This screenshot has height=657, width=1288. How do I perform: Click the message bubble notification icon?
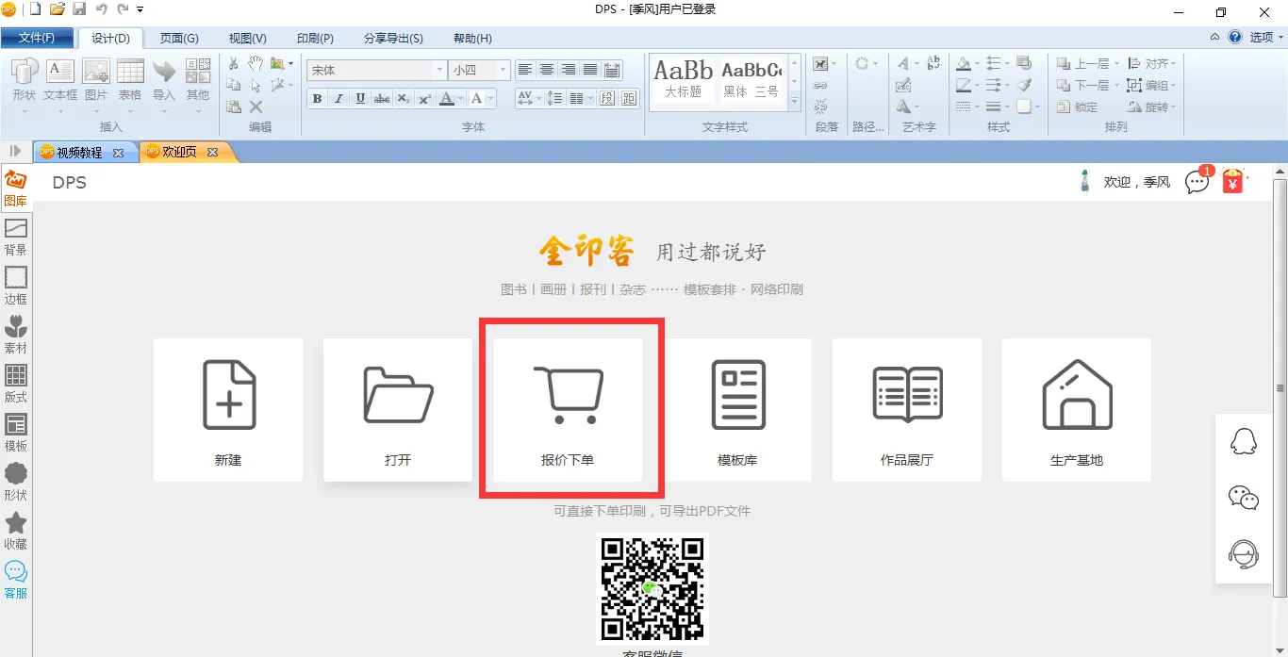coord(1197,182)
